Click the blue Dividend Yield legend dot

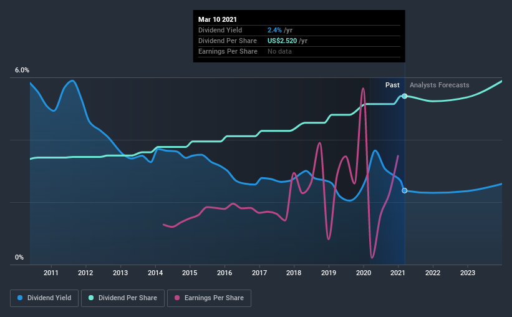pyautogui.click(x=20, y=298)
